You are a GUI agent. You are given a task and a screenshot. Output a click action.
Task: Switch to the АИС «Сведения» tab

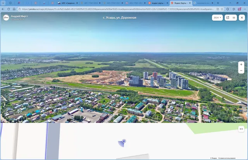pos(68,3)
